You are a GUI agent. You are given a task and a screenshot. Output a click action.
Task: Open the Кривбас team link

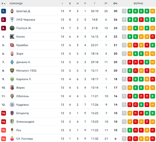22,45
